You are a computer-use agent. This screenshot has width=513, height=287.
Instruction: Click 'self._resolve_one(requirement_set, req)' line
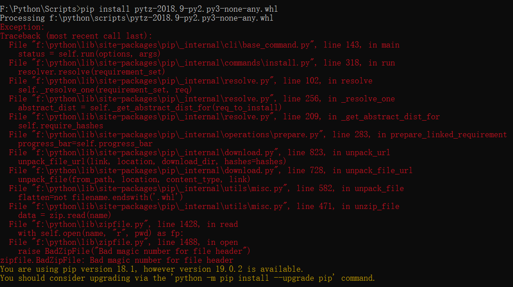pyautogui.click(x=105, y=90)
